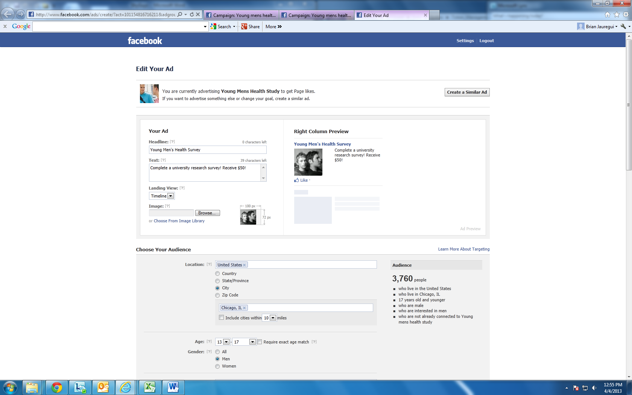Select the Country location radio button

(217, 274)
